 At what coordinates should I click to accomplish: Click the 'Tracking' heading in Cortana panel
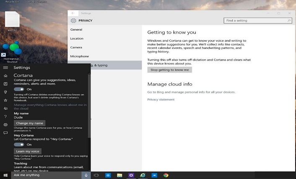pyautogui.click(x=21, y=163)
